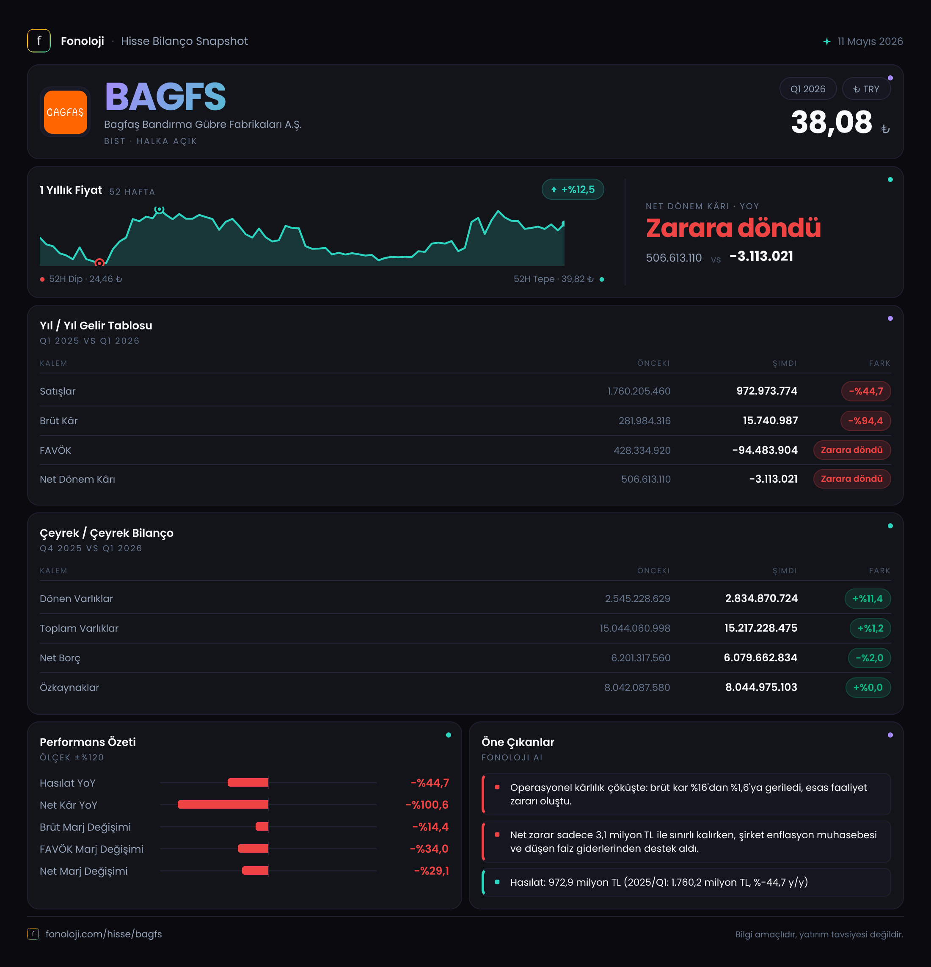Viewport: 931px width, 967px height.
Task: Click the FAVÖK row "Zarara döndü" badge
Action: (852, 450)
